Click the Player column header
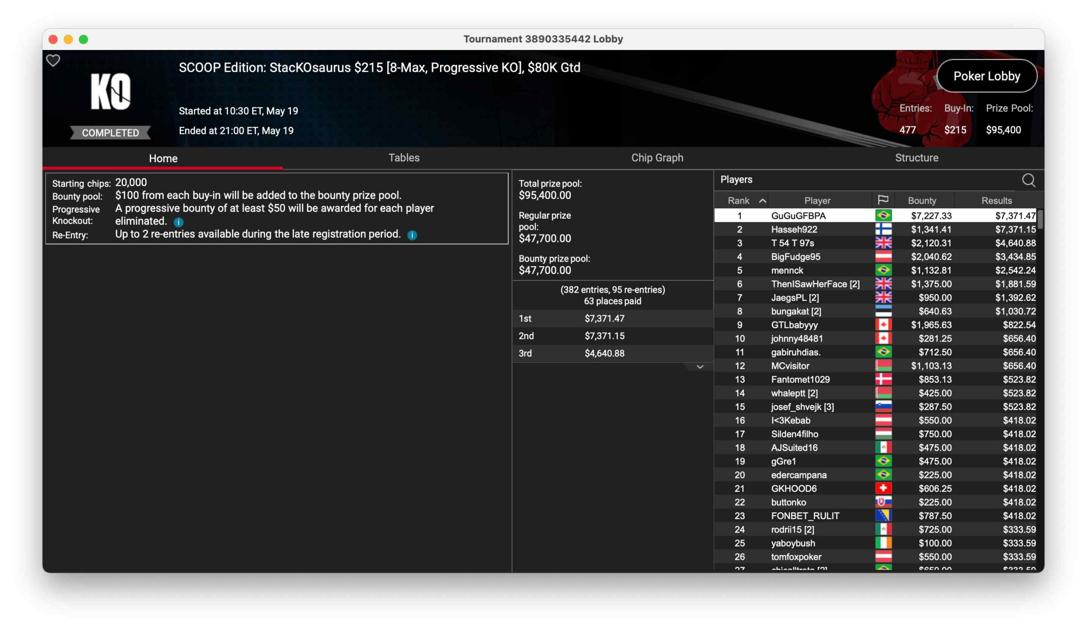Image resolution: width=1087 pixels, height=629 pixels. 817,201
